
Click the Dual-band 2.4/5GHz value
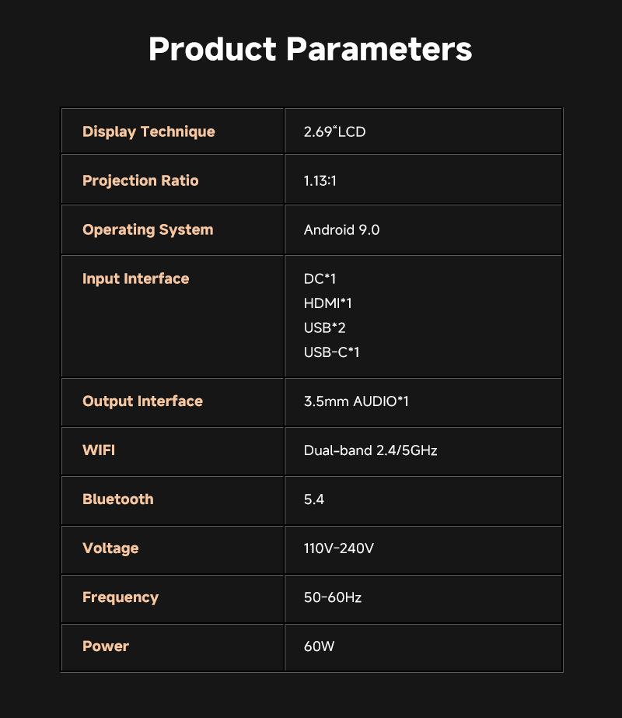370,450
